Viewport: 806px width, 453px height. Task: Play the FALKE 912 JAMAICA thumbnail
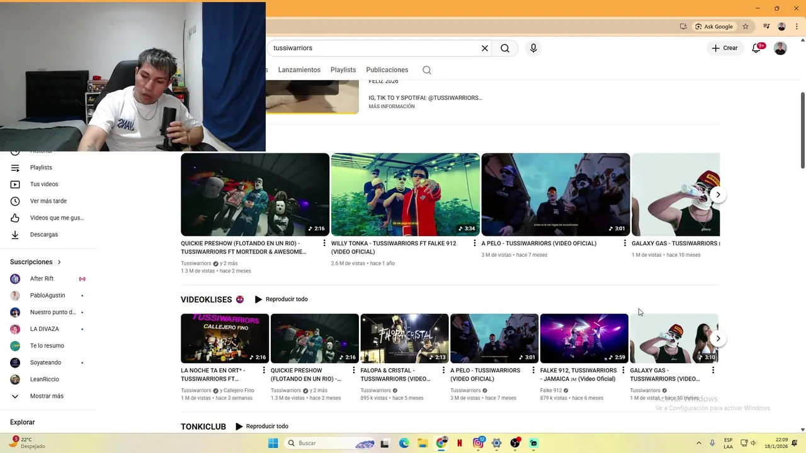pyautogui.click(x=584, y=338)
